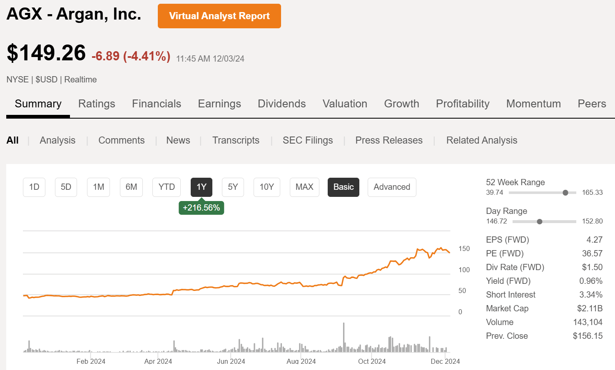Toggle the Basic chart mode
Viewport: 615px width, 370px height.
click(x=343, y=187)
